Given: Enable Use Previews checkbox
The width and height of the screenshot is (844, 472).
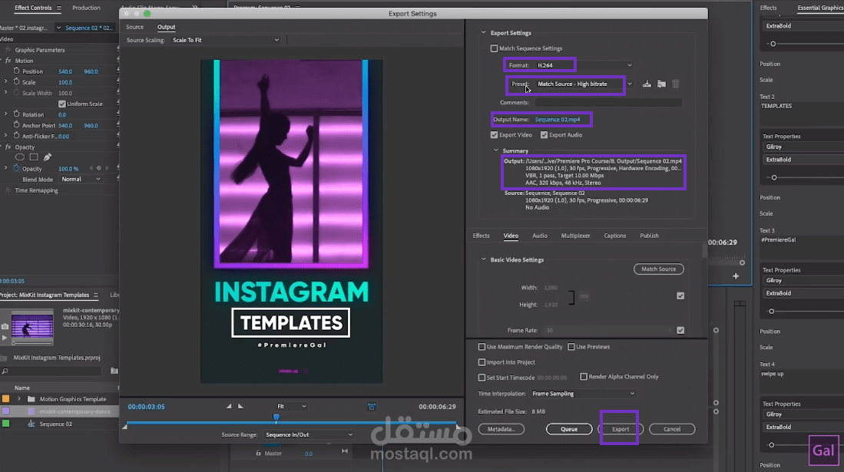Looking at the screenshot, I should coord(571,347).
